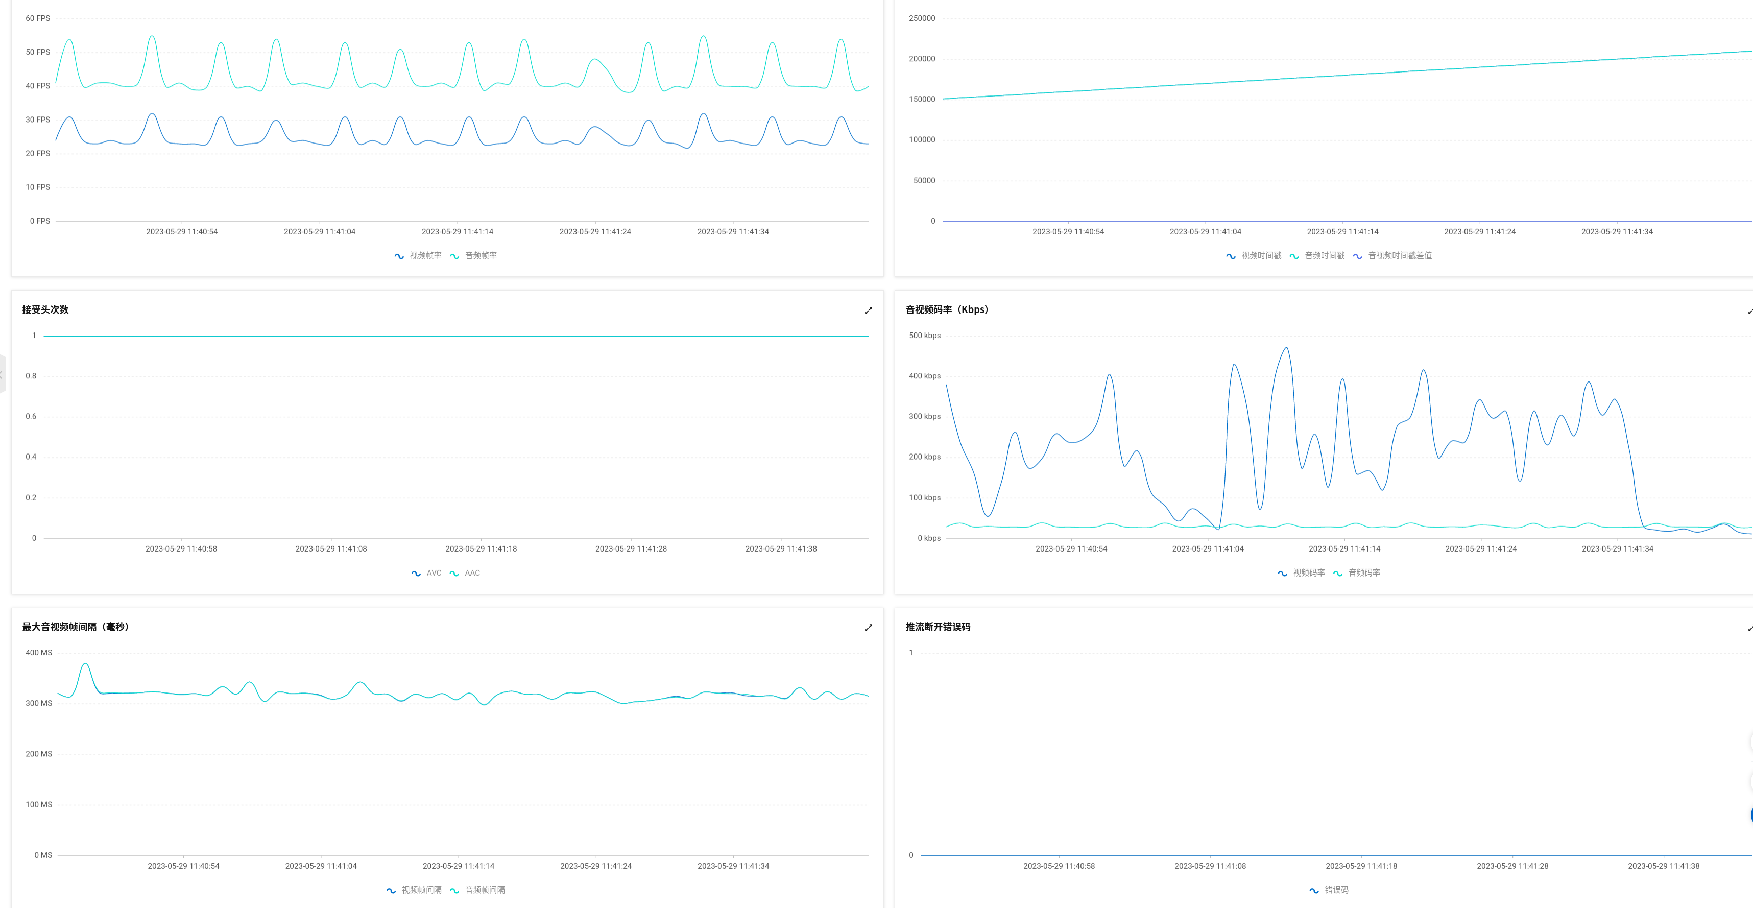Viewport: 1753px width, 908px height.
Task: Click the flat line in 接受头次数 chart
Action: click(x=456, y=336)
